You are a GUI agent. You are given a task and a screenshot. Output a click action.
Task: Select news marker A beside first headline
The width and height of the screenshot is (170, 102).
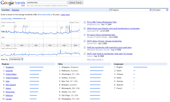[84, 22]
